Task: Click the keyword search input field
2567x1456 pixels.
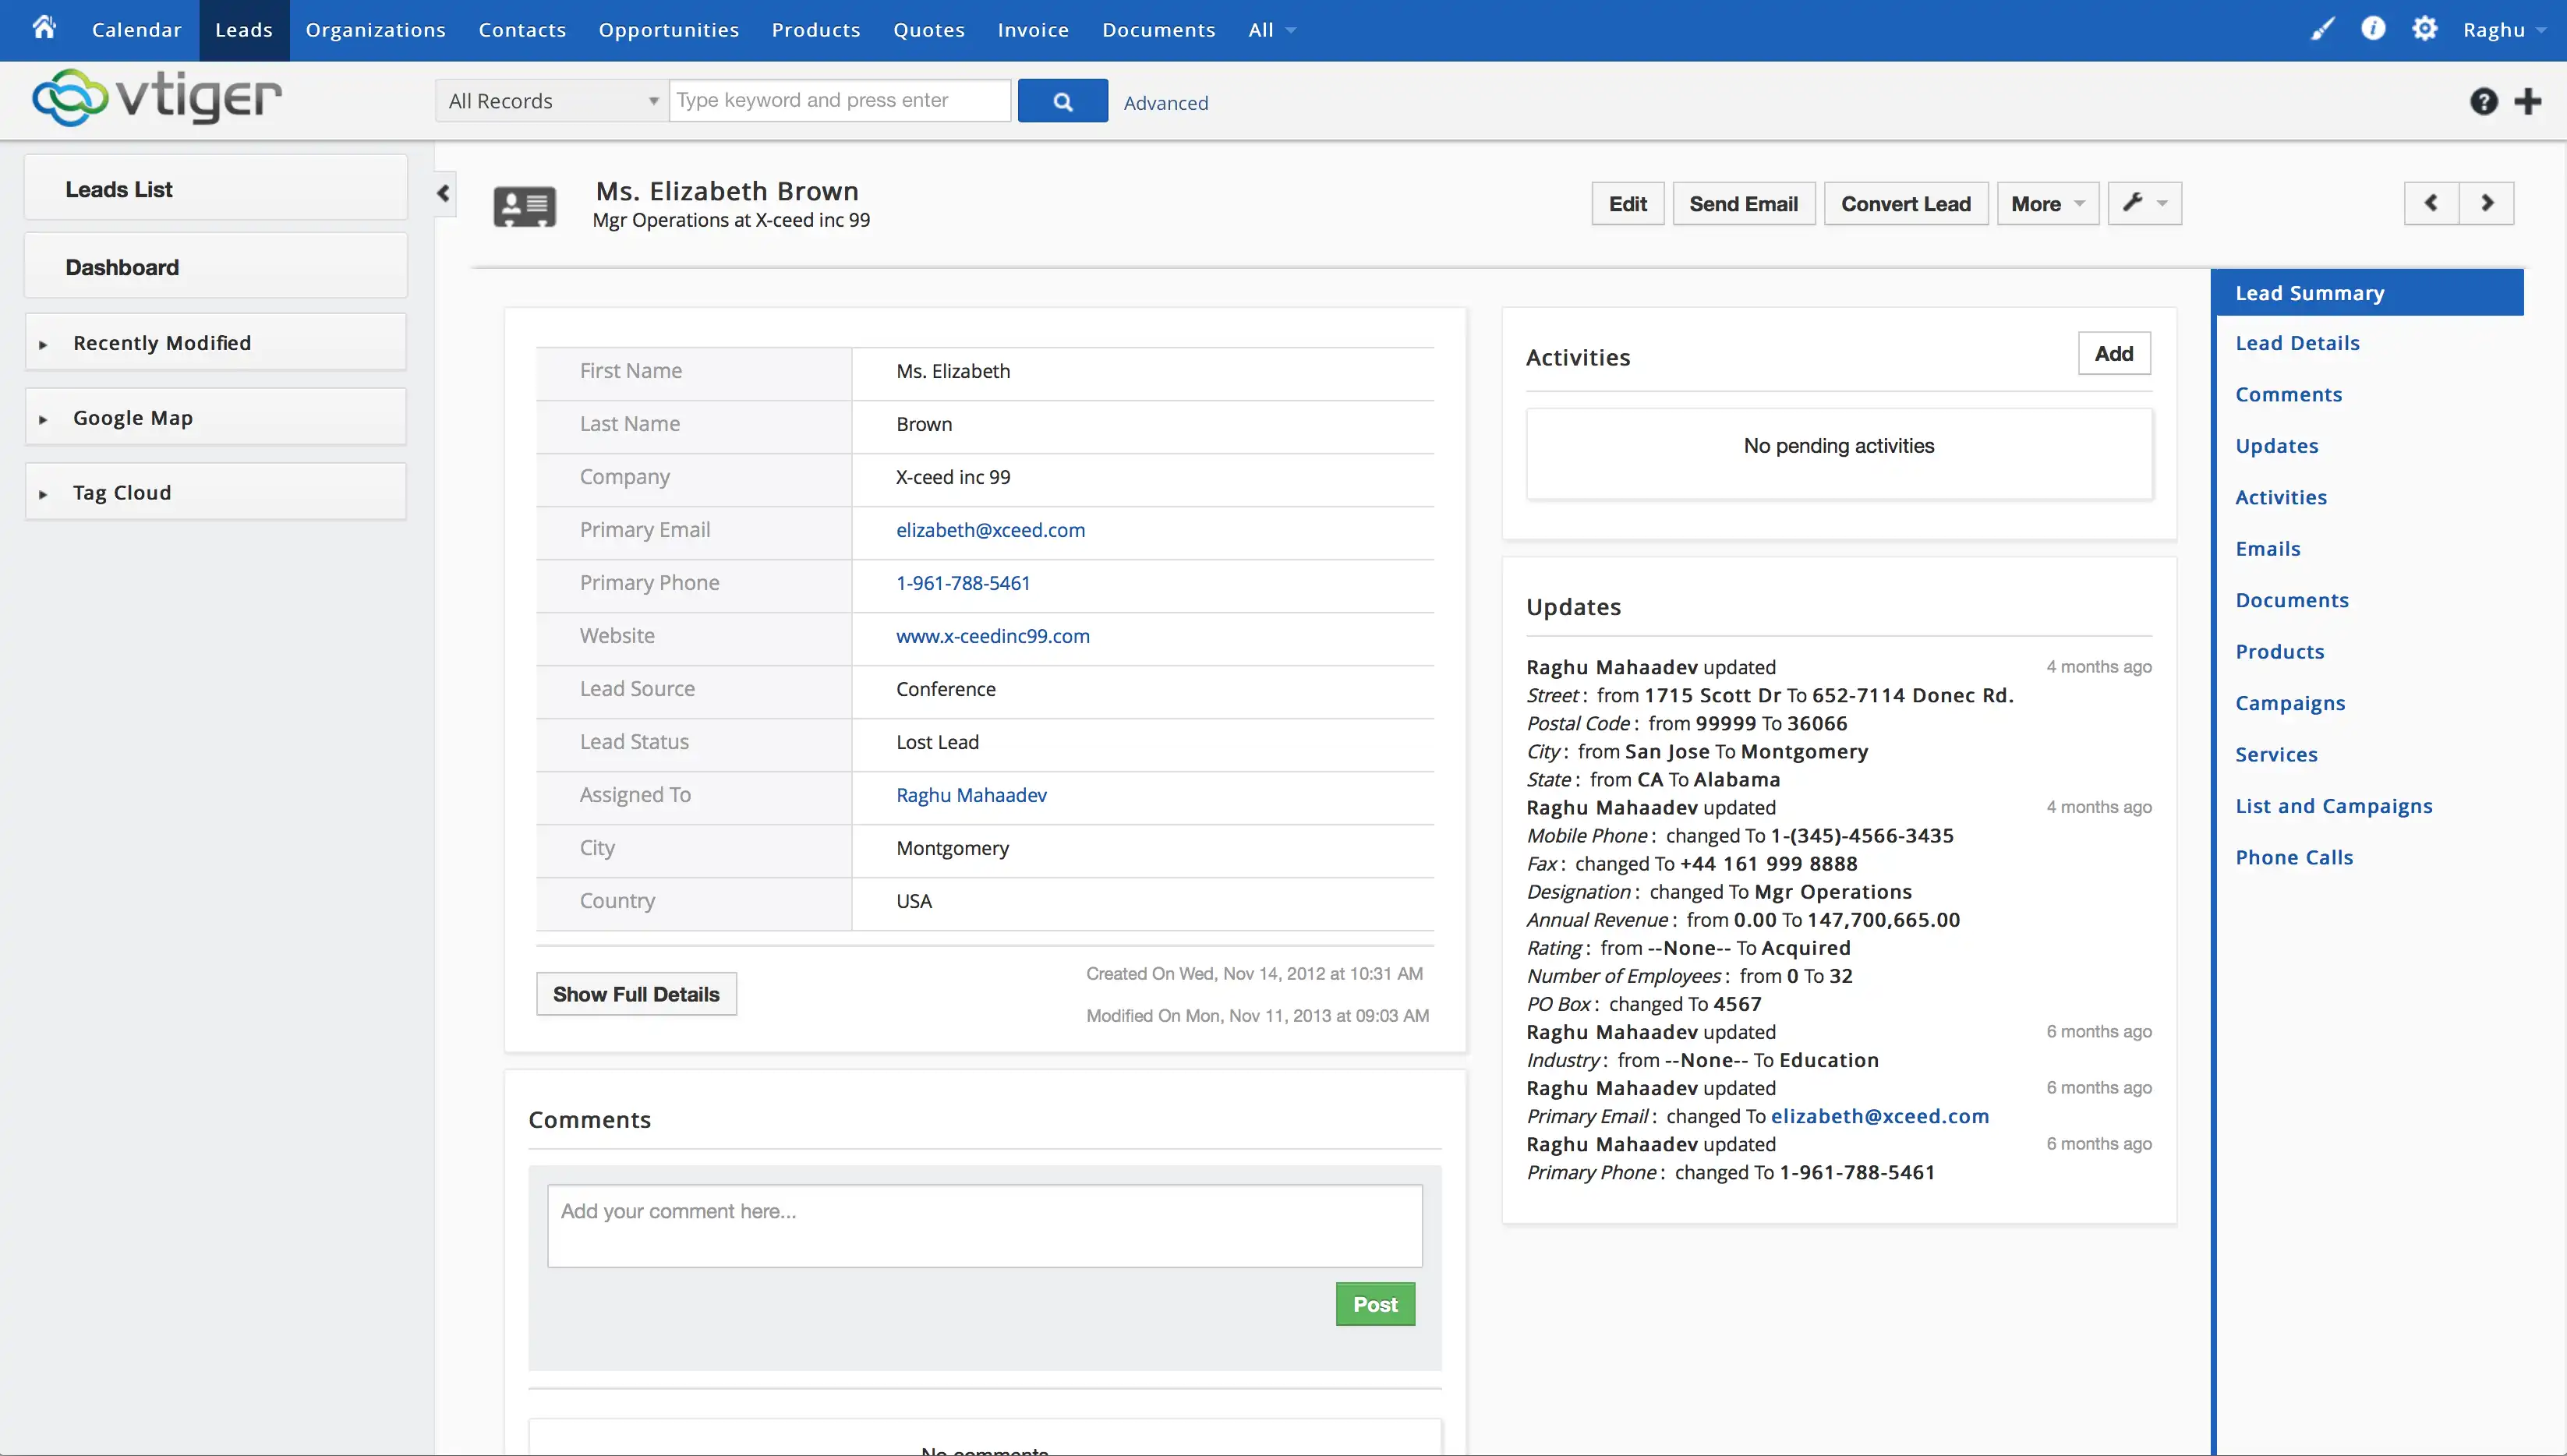Action: (x=840, y=99)
